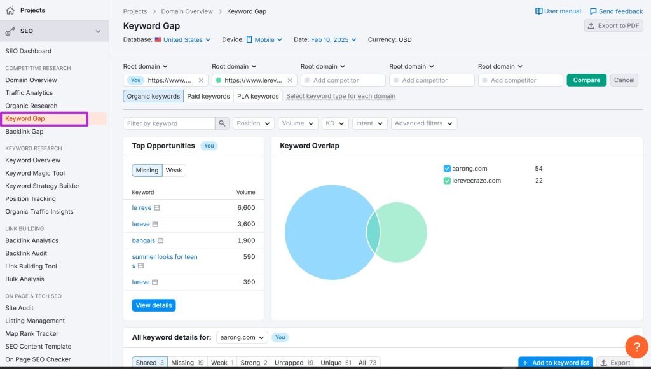
Task: Expand the KD filter dropdown
Action: coord(335,123)
